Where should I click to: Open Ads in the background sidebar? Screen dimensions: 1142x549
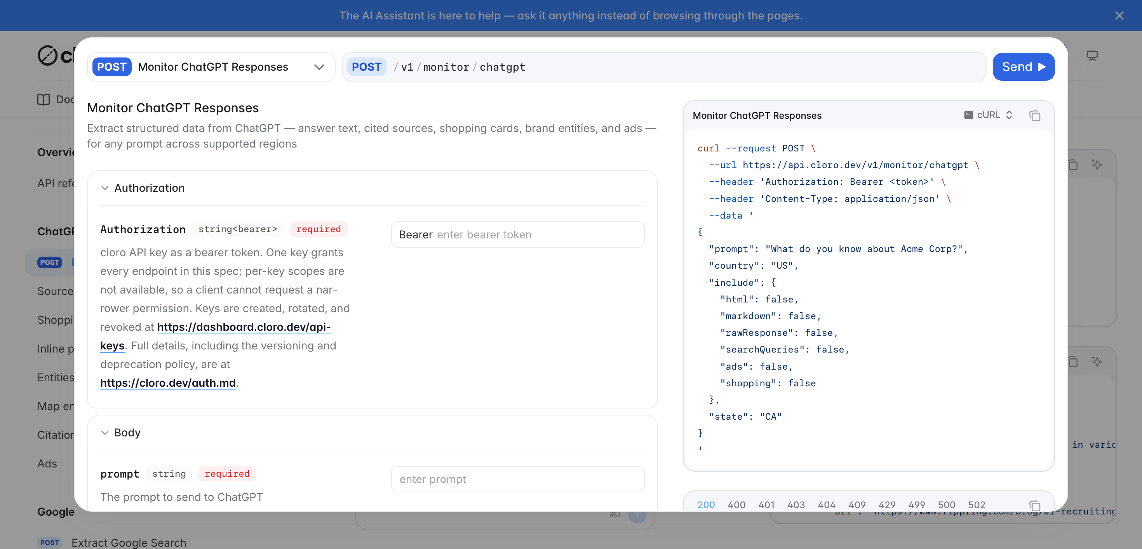(47, 464)
